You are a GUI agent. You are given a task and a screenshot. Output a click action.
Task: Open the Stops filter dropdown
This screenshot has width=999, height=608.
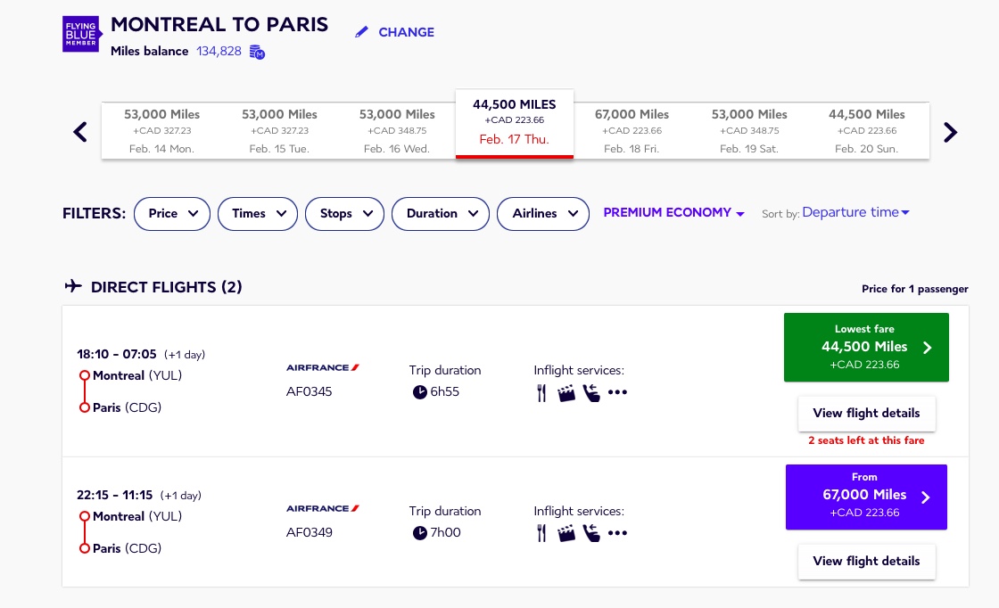(x=344, y=214)
